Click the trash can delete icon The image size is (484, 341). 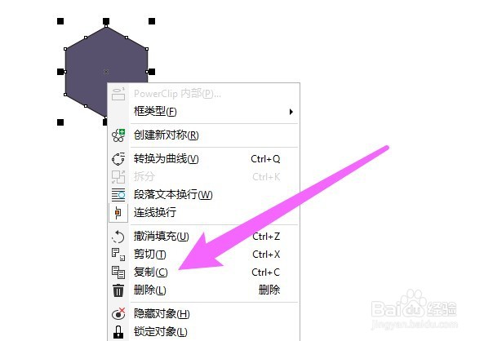click(x=118, y=290)
